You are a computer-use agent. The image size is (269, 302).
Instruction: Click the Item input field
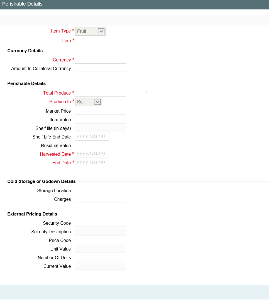(x=101, y=41)
